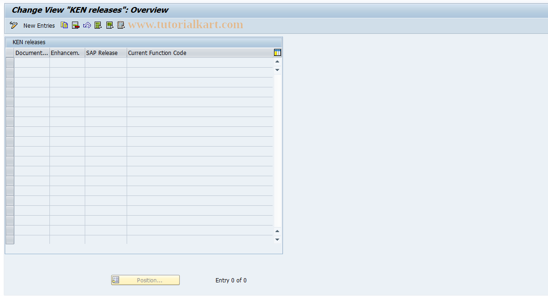Viewport: 548px width, 296px height.
Task: Open the table column configuration icon
Action: [x=277, y=53]
